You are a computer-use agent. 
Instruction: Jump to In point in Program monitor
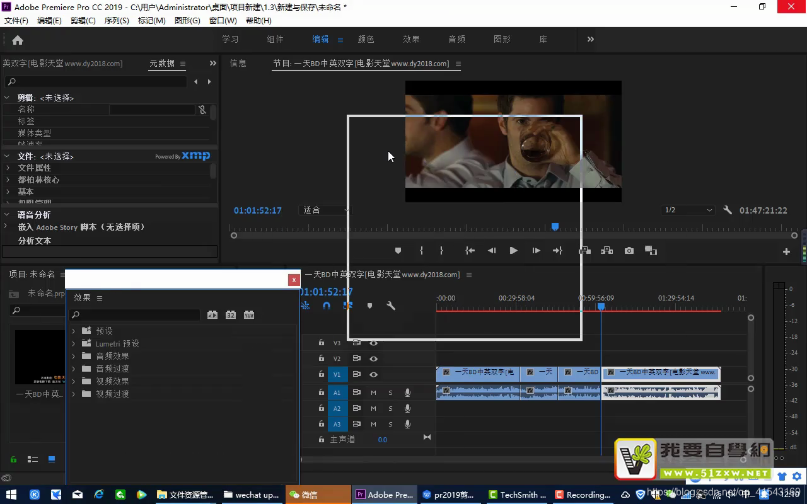pyautogui.click(x=470, y=251)
